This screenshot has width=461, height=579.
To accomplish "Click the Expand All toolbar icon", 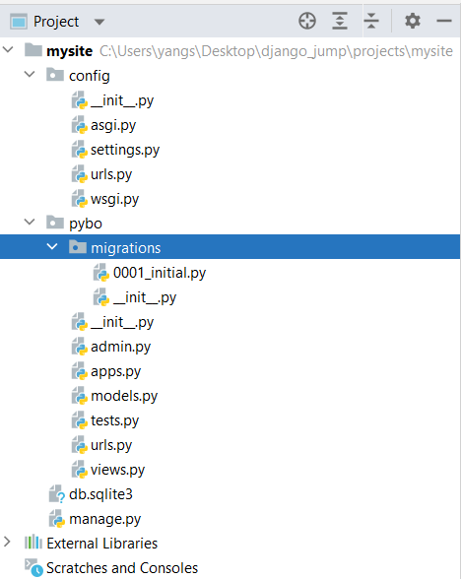I will click(x=340, y=21).
